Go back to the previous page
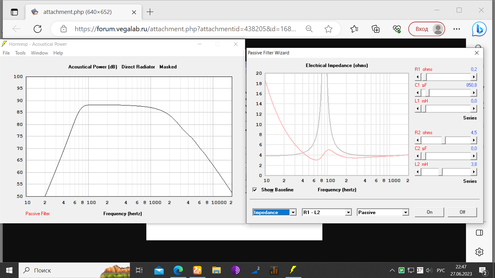The height and width of the screenshot is (278, 495). [x=16, y=29]
